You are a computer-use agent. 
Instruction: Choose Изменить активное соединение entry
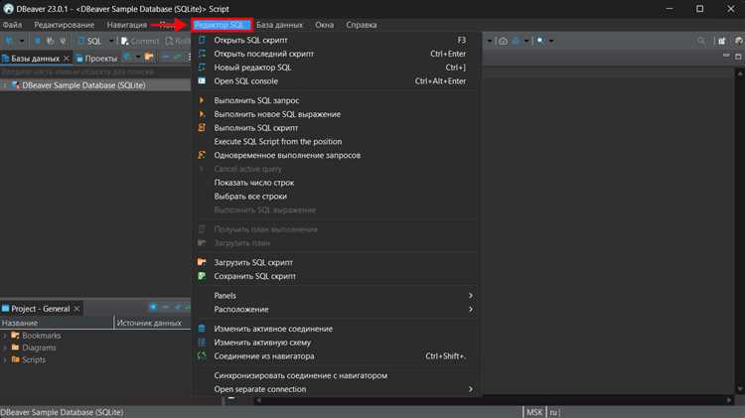[x=336, y=329]
